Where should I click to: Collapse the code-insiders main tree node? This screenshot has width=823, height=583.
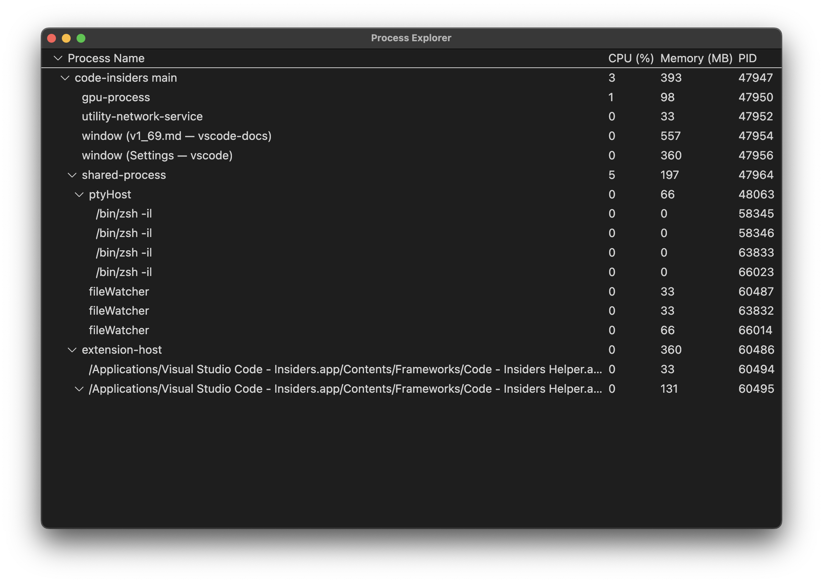[x=65, y=78]
